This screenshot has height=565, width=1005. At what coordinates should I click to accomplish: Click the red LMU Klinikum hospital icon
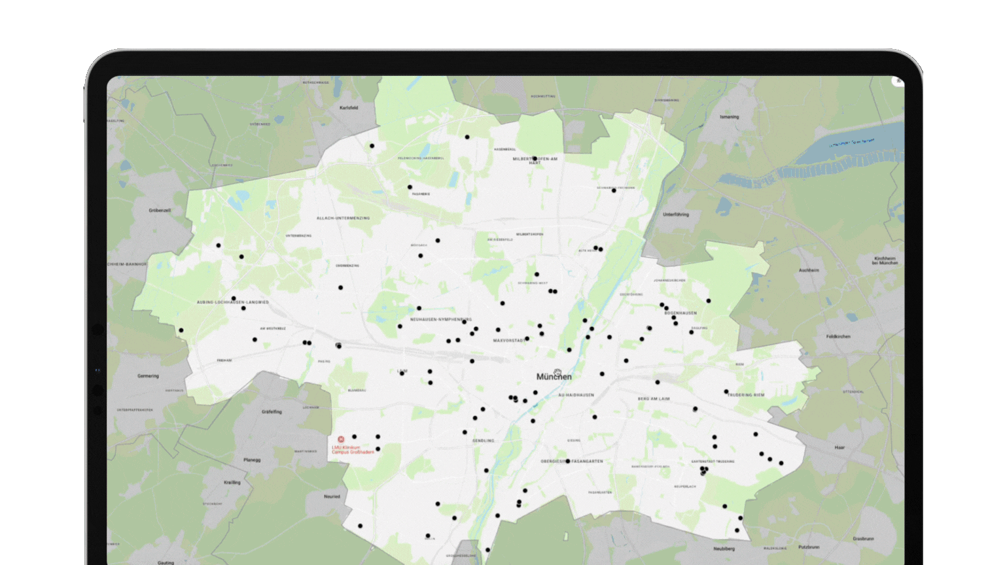tap(340, 439)
